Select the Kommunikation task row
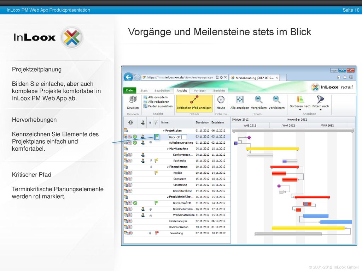 (x=177, y=227)
